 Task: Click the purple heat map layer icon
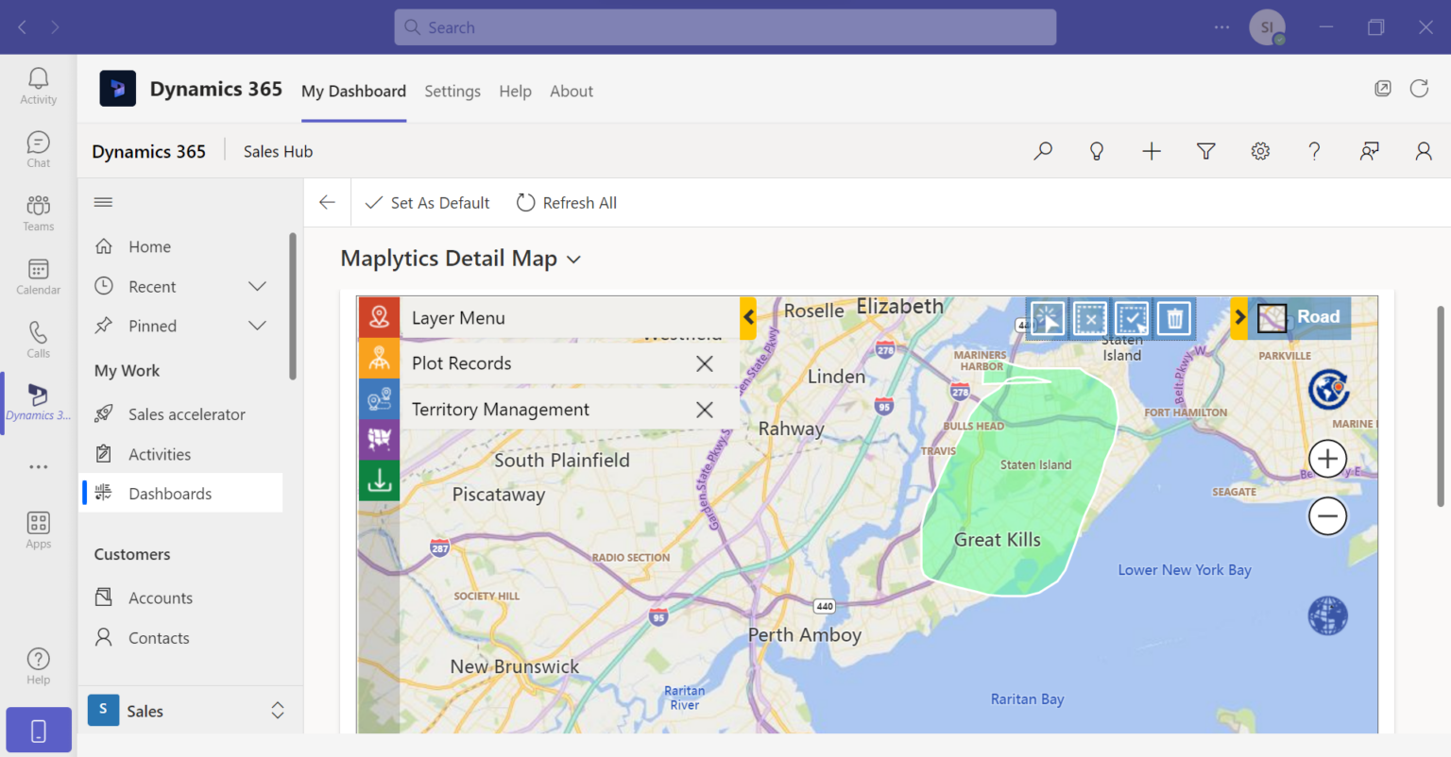tap(379, 440)
